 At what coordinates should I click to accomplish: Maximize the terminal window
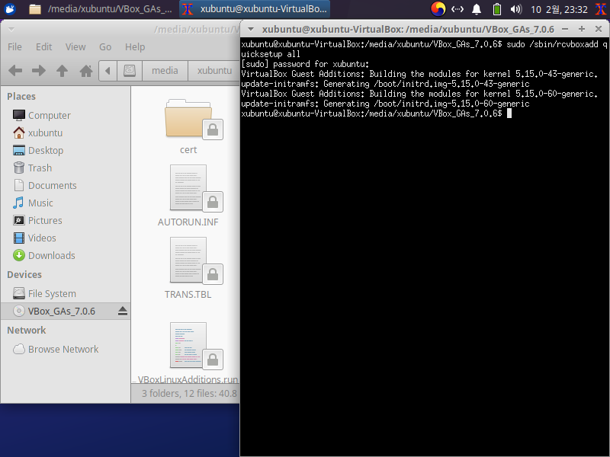coord(582,29)
